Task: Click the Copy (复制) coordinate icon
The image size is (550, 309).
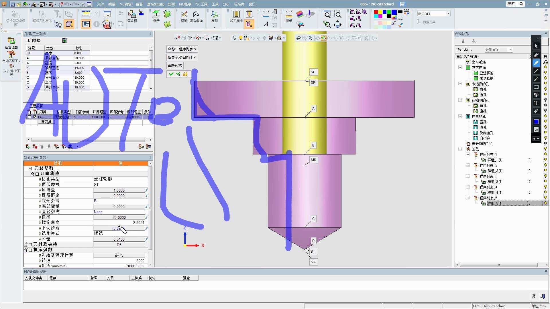Action: [214, 14]
